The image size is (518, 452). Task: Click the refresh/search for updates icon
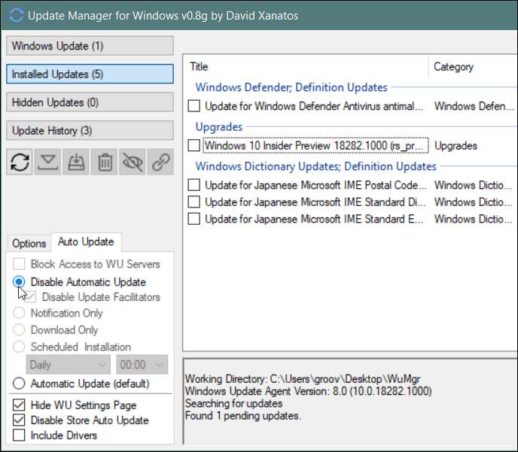click(x=20, y=162)
